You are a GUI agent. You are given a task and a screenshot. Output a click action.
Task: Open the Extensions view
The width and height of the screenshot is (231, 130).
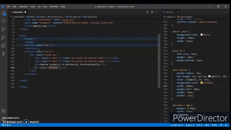click(x=4, y=45)
